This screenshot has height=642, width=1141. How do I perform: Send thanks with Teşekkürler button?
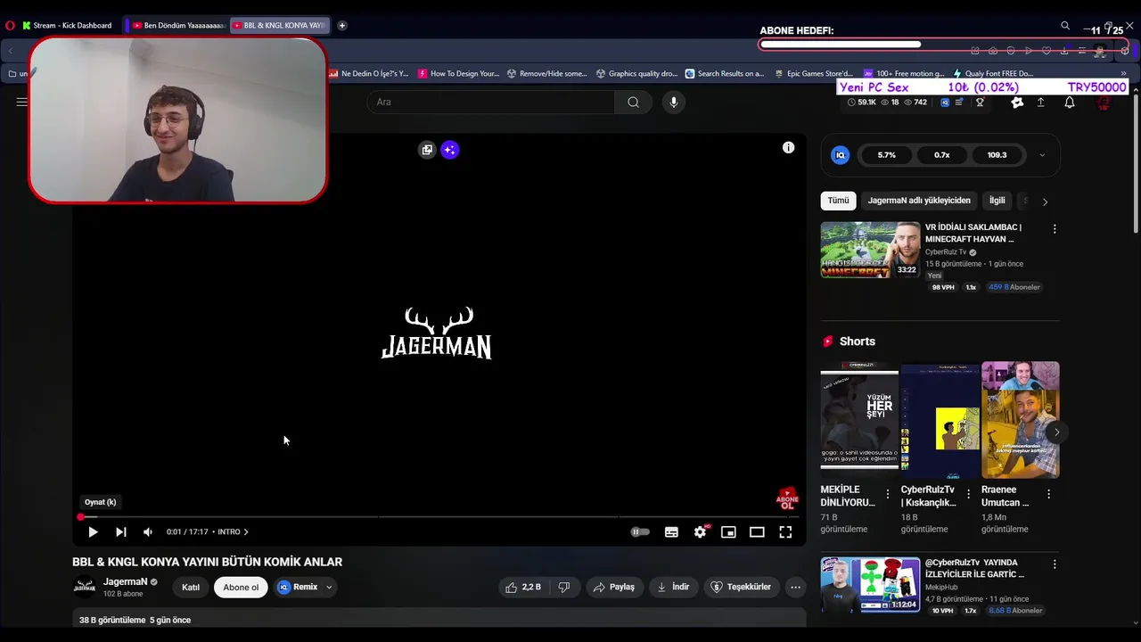coord(741,587)
